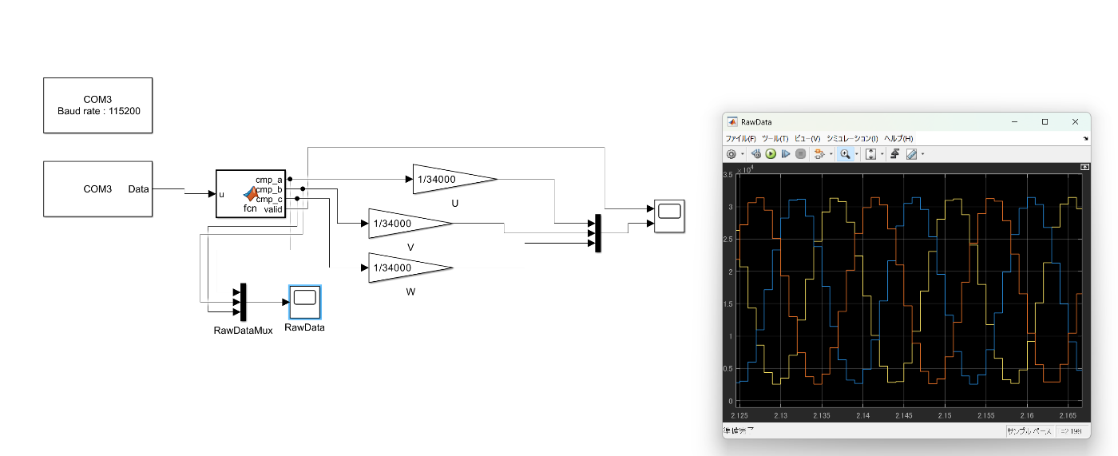Expand zoom tool options dropdown arrow
The height and width of the screenshot is (456, 1118).
click(x=857, y=153)
